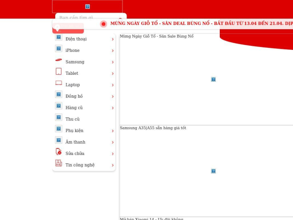
Task: Open the Phụ kiện menu item
Action: click(x=84, y=131)
